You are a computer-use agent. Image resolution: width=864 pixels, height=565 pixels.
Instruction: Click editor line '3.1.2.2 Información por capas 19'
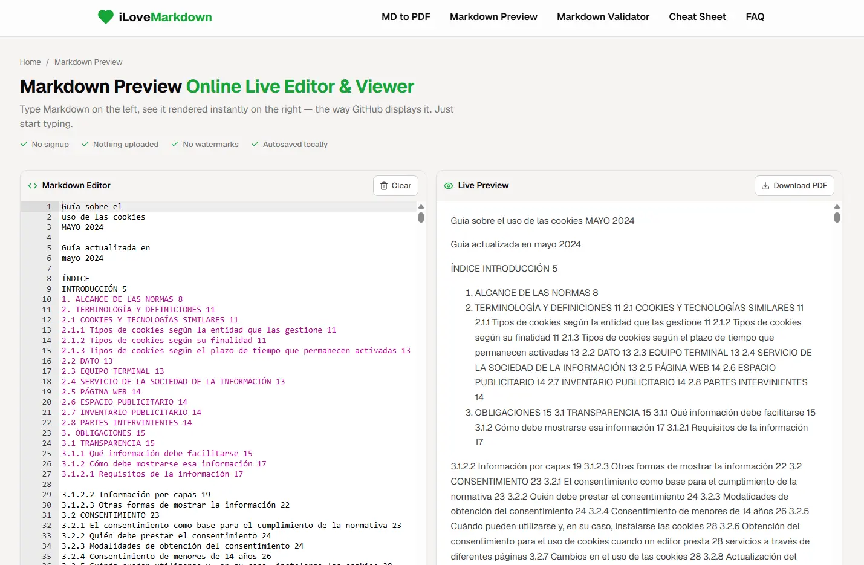click(x=136, y=495)
